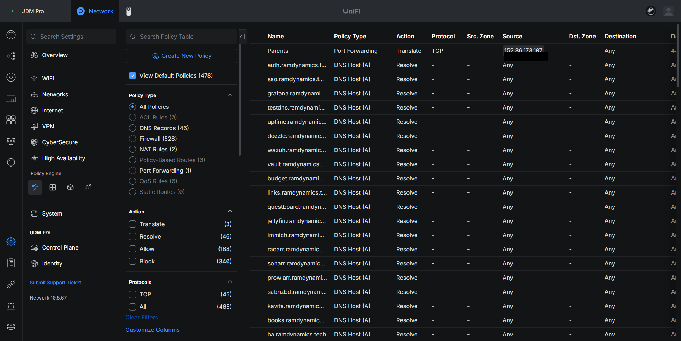This screenshot has width=681, height=341.
Task: Check the TCP protocol filter
Action: pos(133,294)
